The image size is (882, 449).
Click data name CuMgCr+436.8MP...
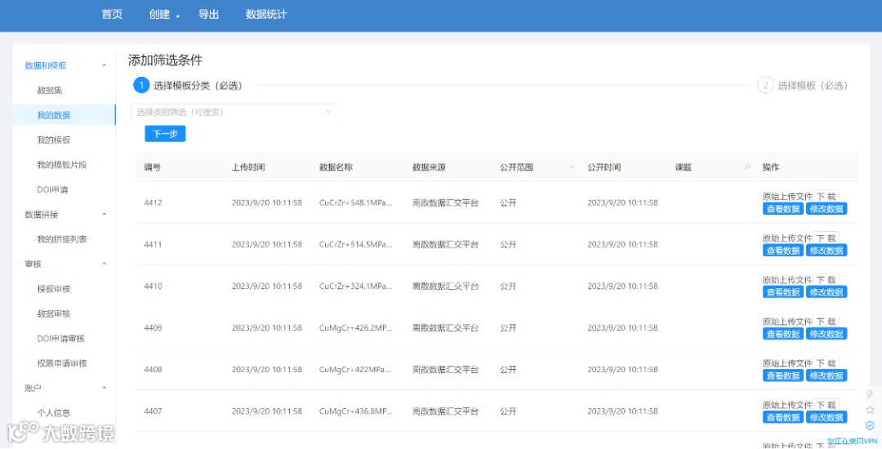coord(355,411)
